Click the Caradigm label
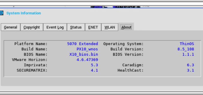203x95 pixels. [x=133, y=65]
